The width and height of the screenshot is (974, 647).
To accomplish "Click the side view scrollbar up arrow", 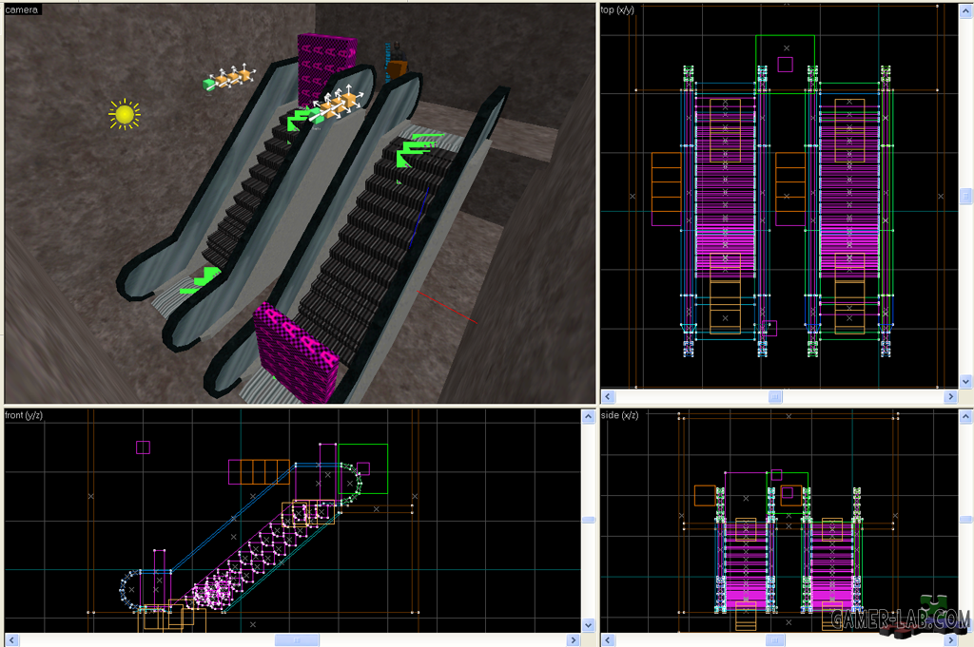I will click(966, 416).
